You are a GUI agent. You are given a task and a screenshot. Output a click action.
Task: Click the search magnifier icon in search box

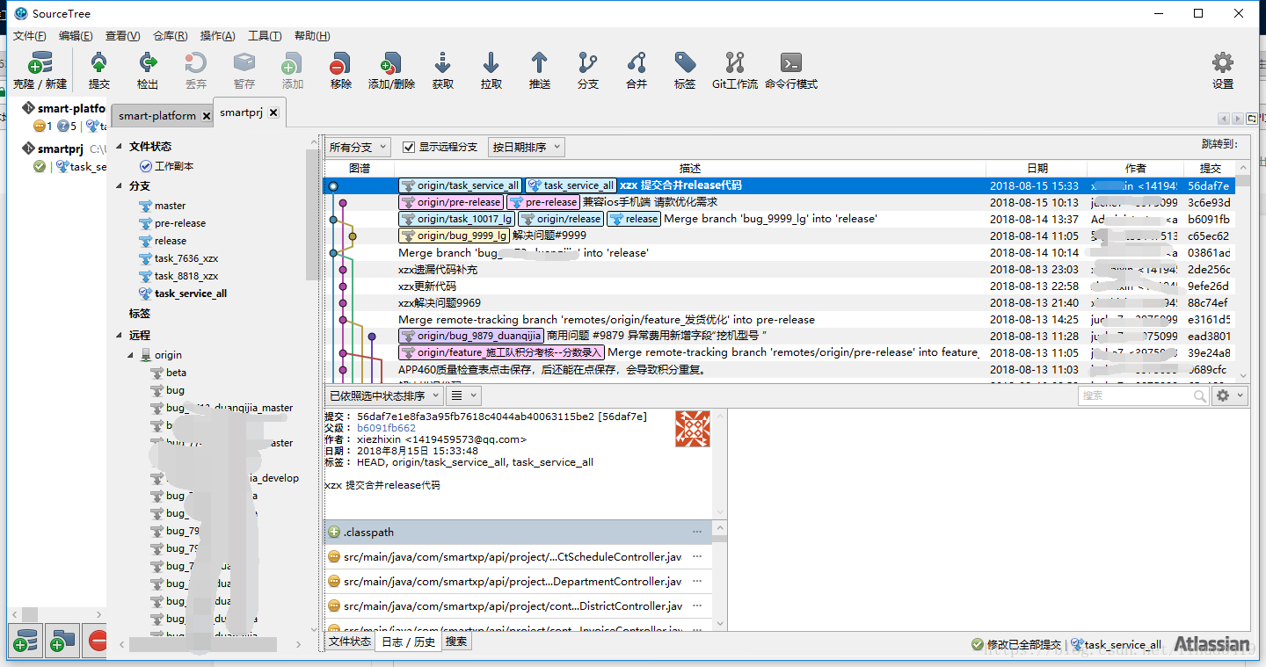1200,396
